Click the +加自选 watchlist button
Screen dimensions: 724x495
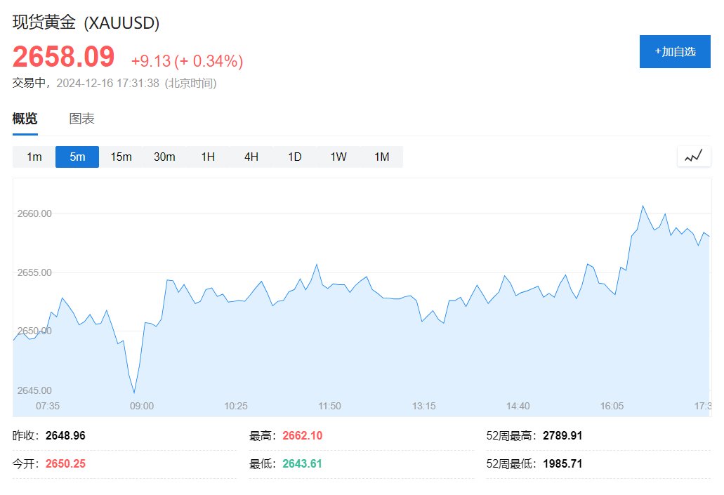674,51
